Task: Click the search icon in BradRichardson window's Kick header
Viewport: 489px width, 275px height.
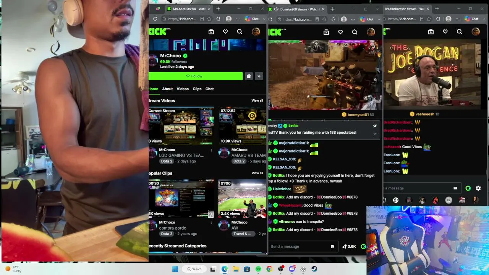Action: pos(460,32)
